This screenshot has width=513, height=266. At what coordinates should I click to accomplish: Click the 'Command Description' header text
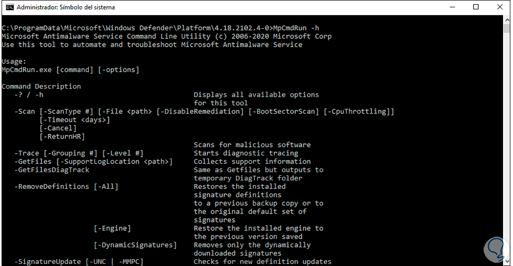coord(41,87)
